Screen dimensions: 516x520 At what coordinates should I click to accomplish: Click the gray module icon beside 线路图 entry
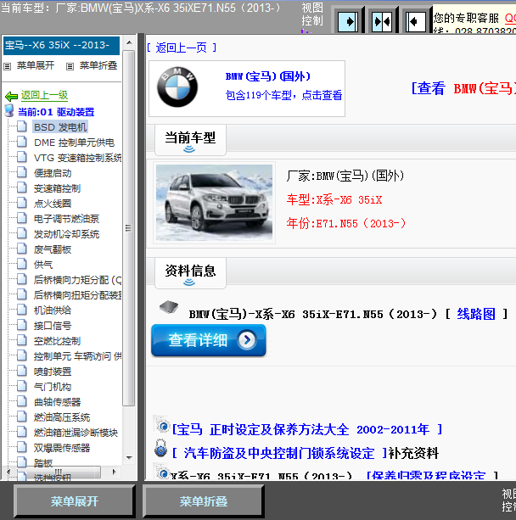169,307
